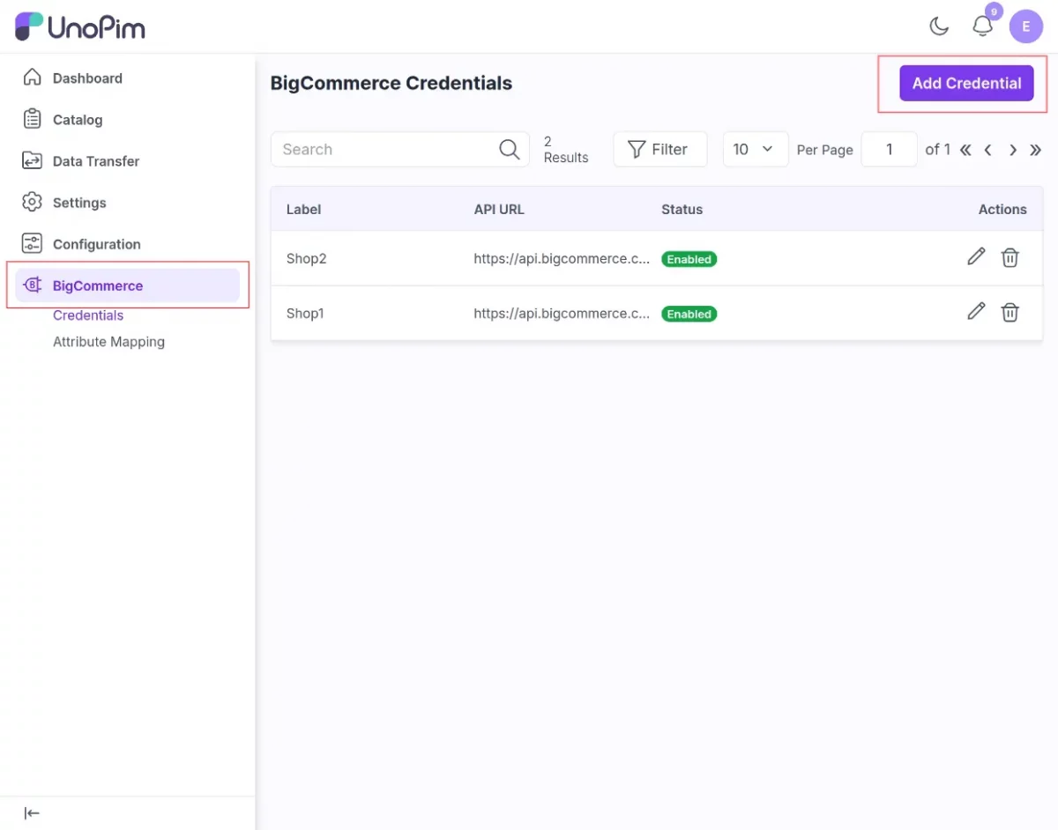Delete the Shop1 credential using the trash icon
Screen dimensions: 1058x830
[x=1010, y=312]
